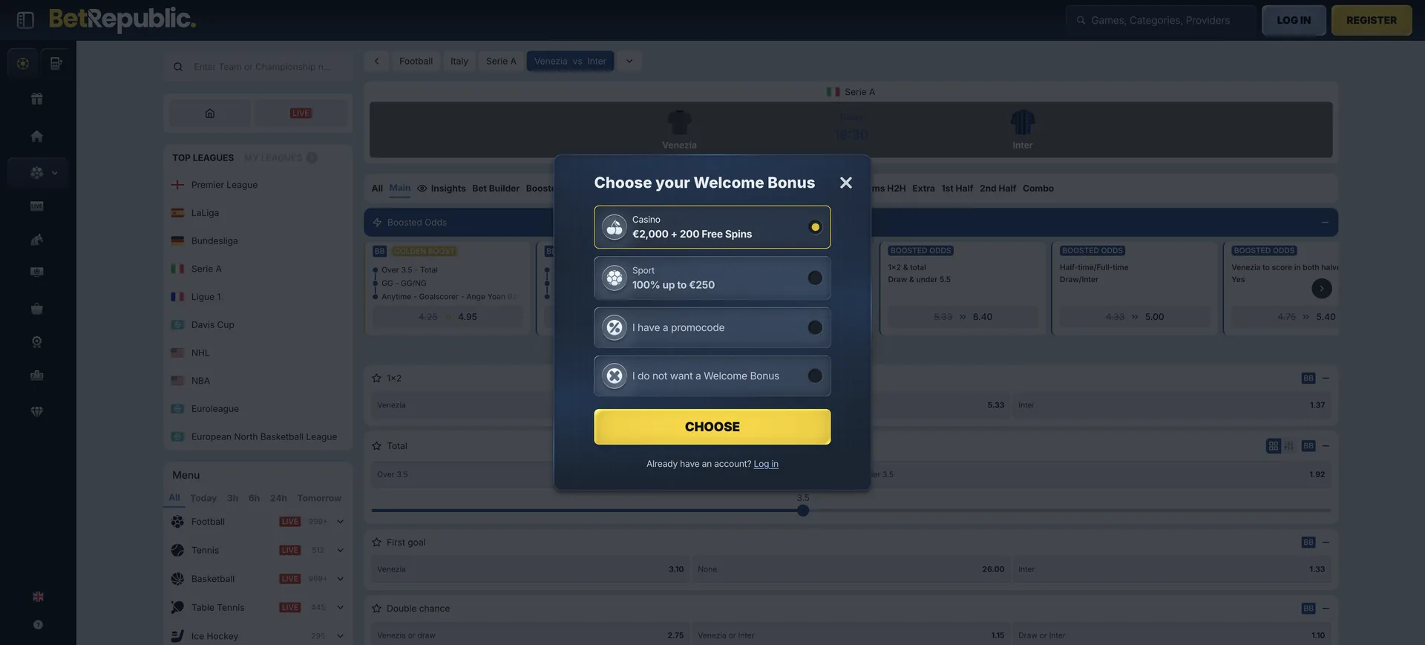Switch to the 2nd Half markets tab
This screenshot has width=1425, height=645.
[997, 189]
